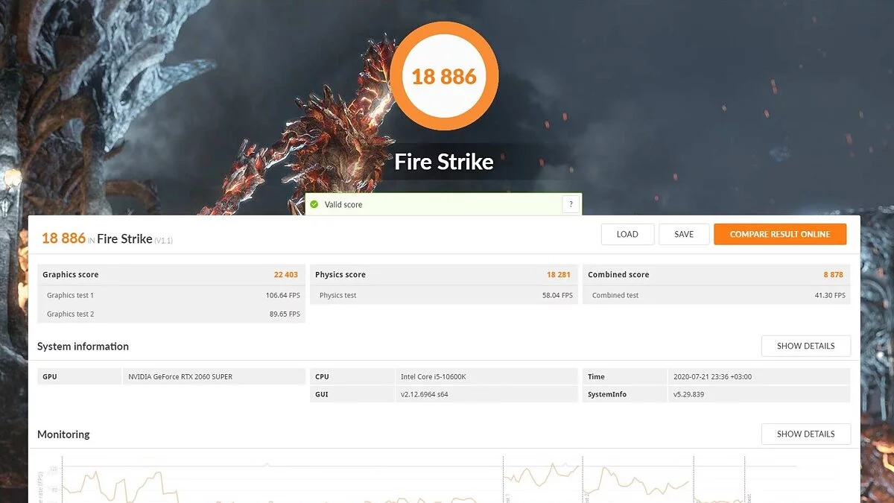
Task: Open Compare Result Online
Action: click(x=780, y=234)
